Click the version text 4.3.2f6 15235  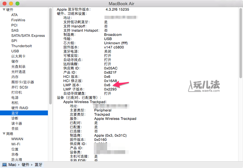click(117, 9)
